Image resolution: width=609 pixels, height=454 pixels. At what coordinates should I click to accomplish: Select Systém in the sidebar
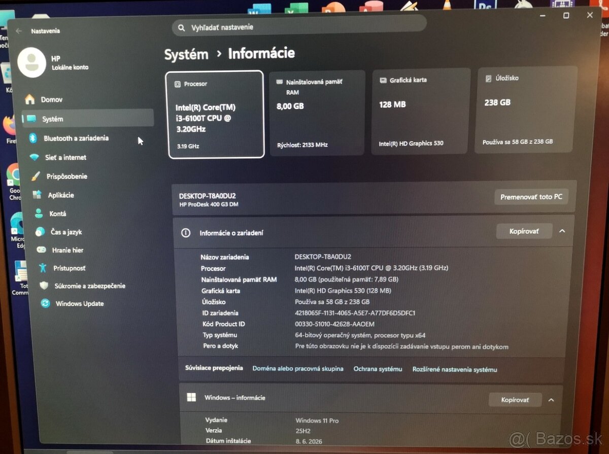point(87,119)
